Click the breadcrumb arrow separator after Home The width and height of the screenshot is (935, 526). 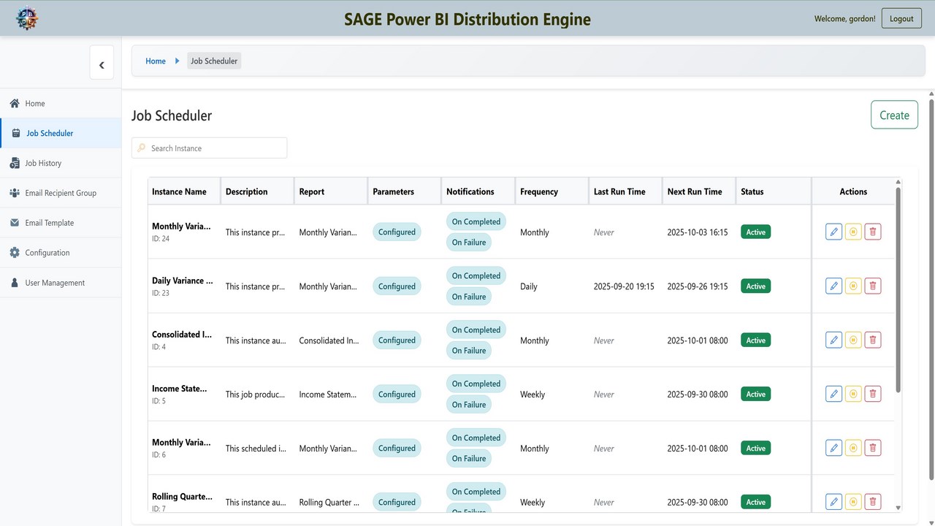[177, 61]
